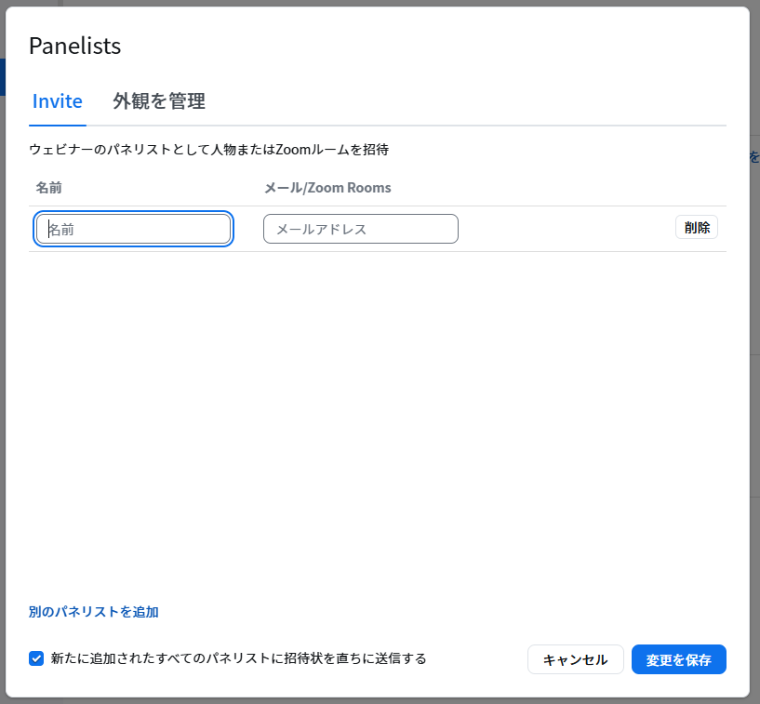Click the 別のパネリストを追加 link

point(94,612)
